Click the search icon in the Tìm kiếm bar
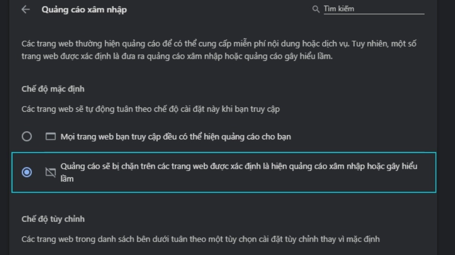 (x=315, y=8)
